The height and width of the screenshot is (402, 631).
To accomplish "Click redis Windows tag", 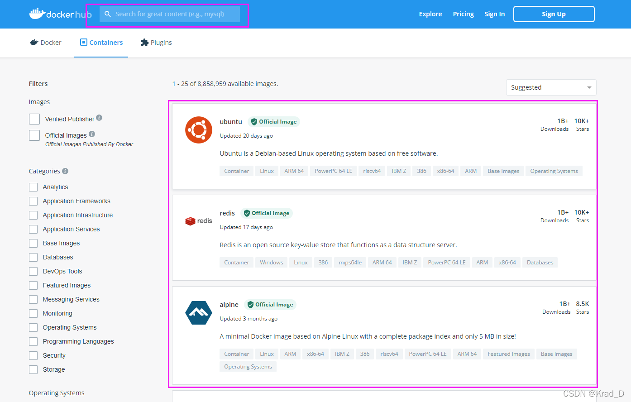I will click(272, 263).
